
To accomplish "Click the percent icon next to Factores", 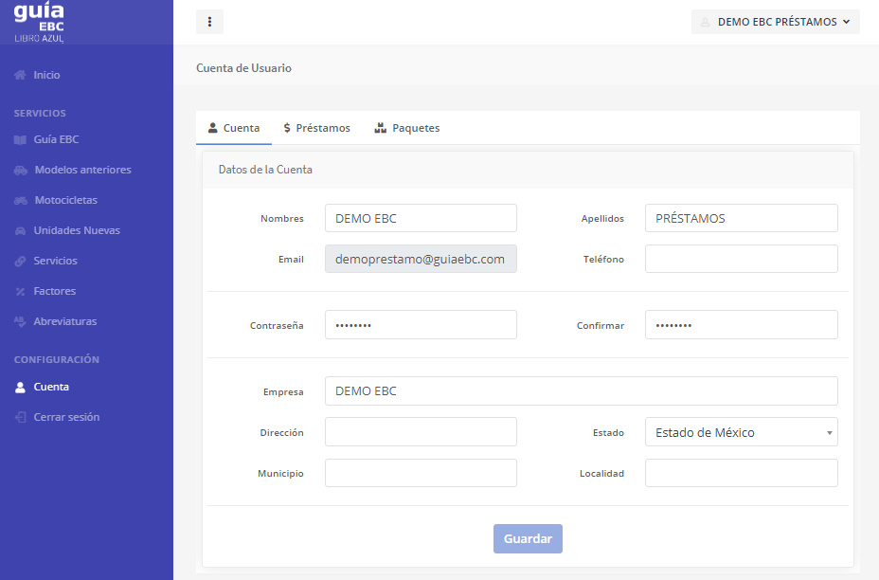I will click(20, 291).
